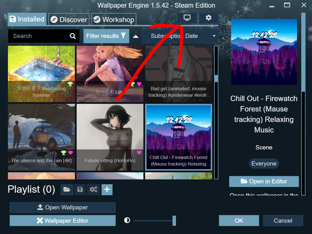This screenshot has width=312, height=234.
Task: Switch to the Installed tab
Action: (x=27, y=19)
